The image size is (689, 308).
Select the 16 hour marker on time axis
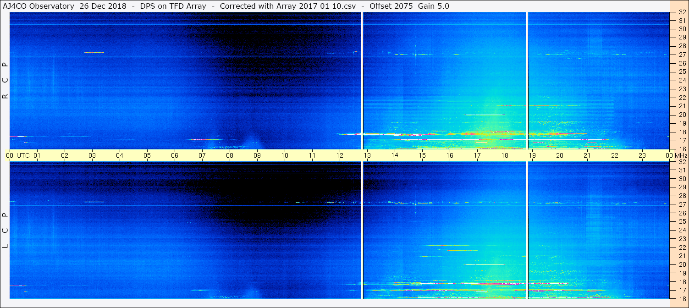[450, 155]
